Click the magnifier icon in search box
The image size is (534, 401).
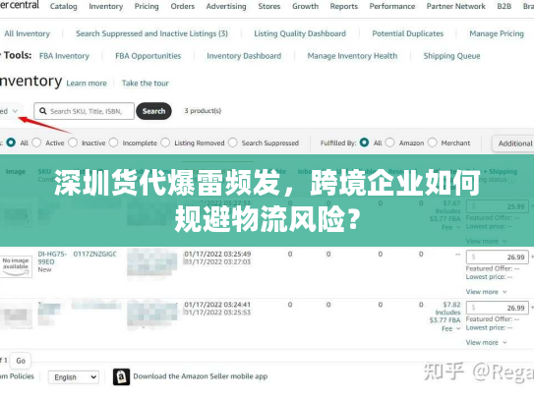[43, 111]
